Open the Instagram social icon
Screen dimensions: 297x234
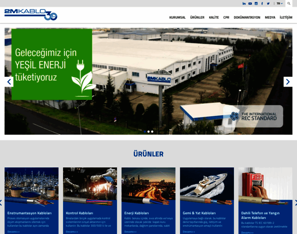(256, 4)
